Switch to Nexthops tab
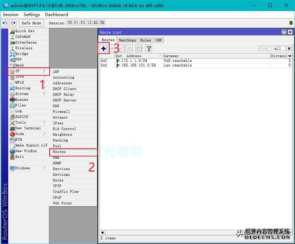This screenshot has width=295, height=244. (x=127, y=40)
